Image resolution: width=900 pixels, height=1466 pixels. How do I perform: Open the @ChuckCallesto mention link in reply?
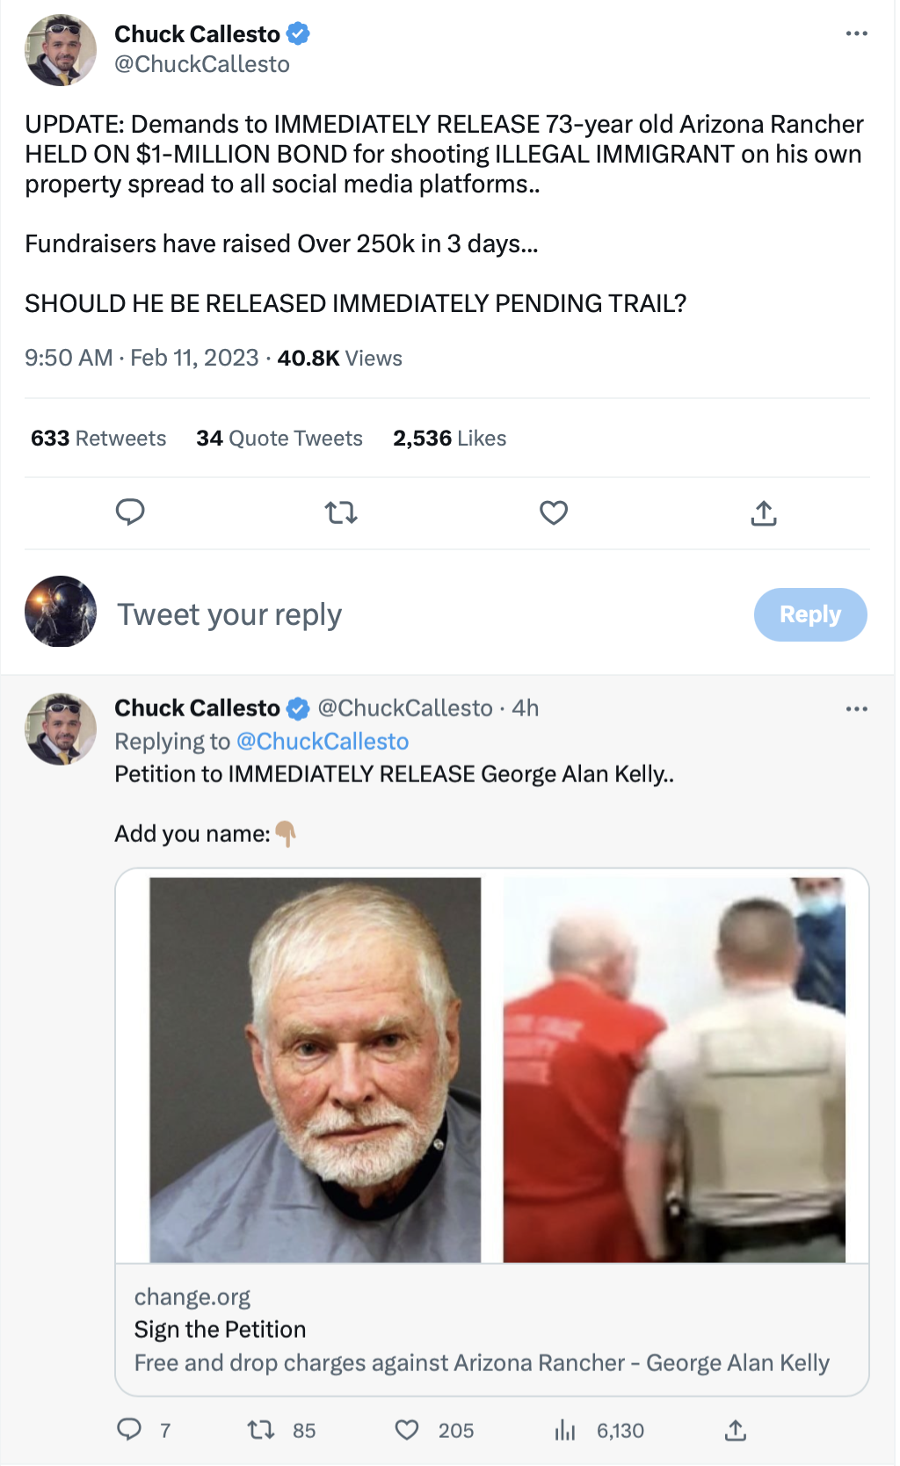point(323,741)
